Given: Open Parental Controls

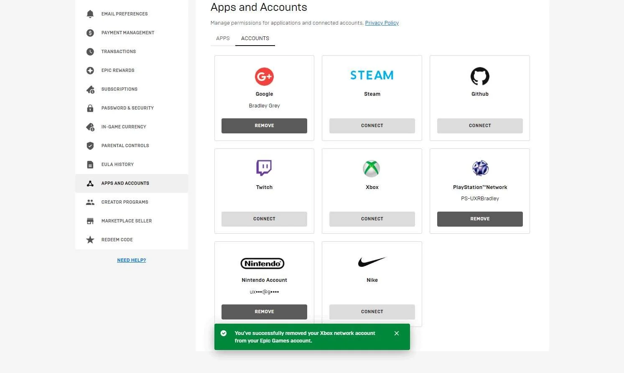Looking at the screenshot, I should pos(132,146).
